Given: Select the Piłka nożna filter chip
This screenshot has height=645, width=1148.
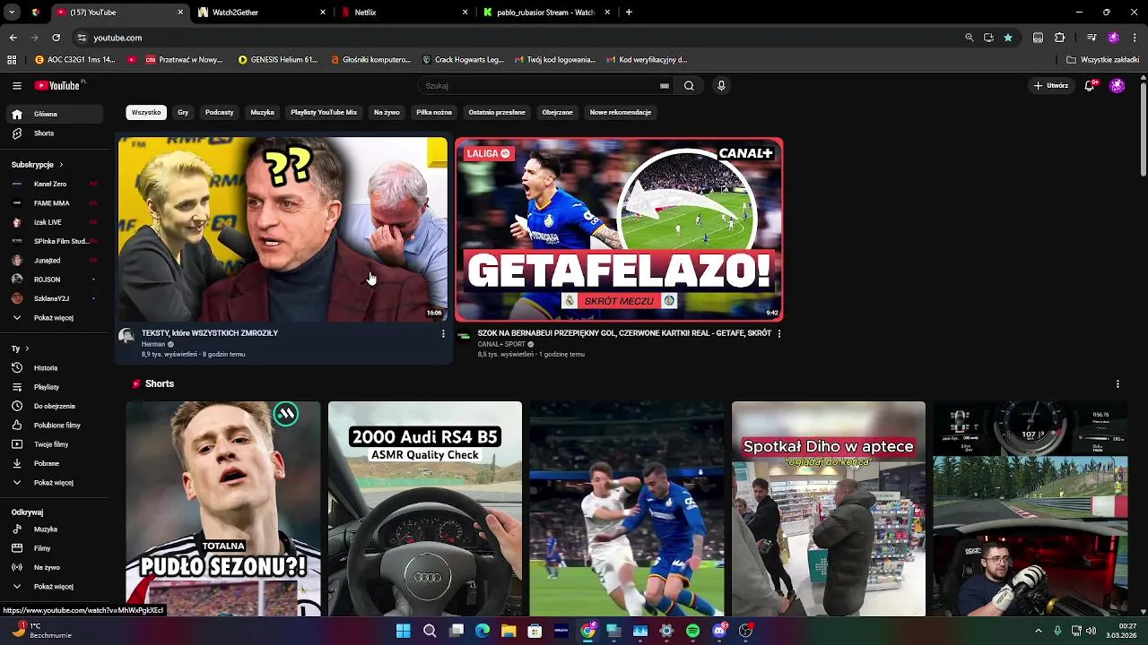Looking at the screenshot, I should point(434,113).
